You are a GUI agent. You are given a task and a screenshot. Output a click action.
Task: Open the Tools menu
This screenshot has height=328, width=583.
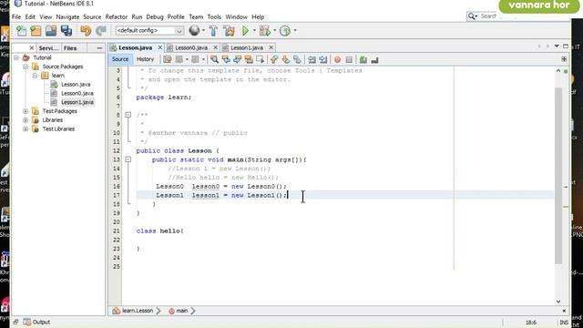click(214, 16)
